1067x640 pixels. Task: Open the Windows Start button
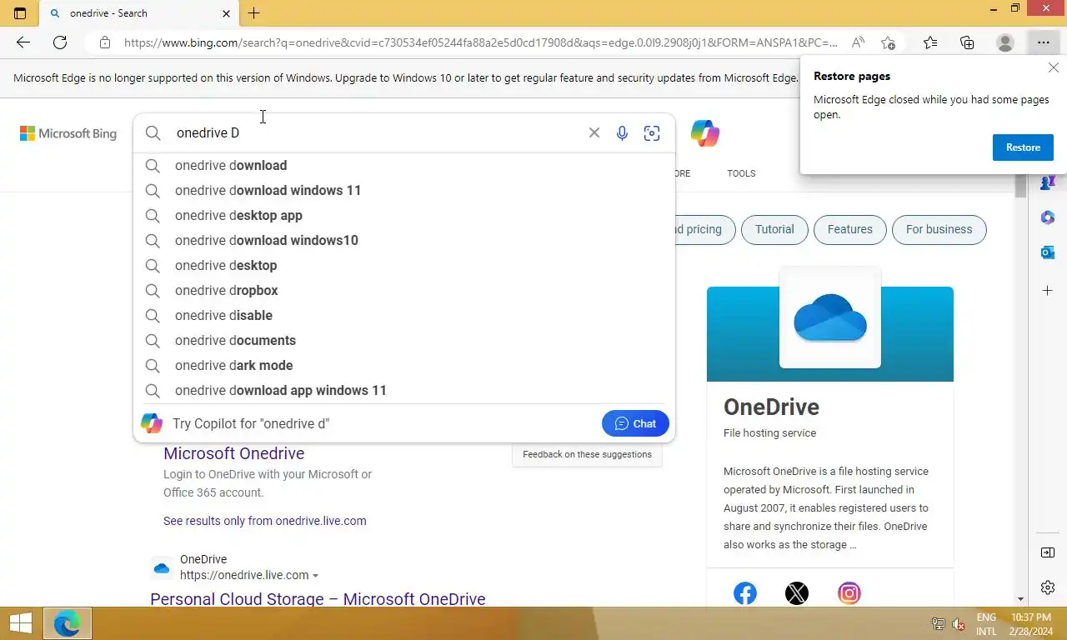pyautogui.click(x=21, y=622)
